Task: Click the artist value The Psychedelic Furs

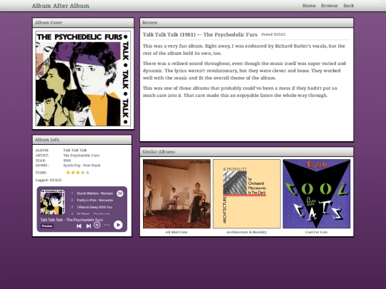Action: (81, 156)
